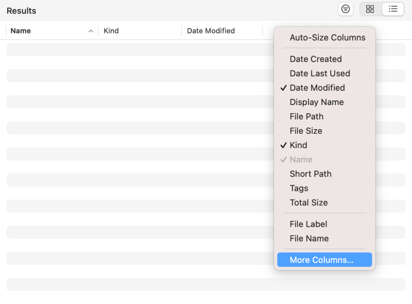Open the filter options circle icon
The height and width of the screenshot is (304, 412).
click(345, 9)
